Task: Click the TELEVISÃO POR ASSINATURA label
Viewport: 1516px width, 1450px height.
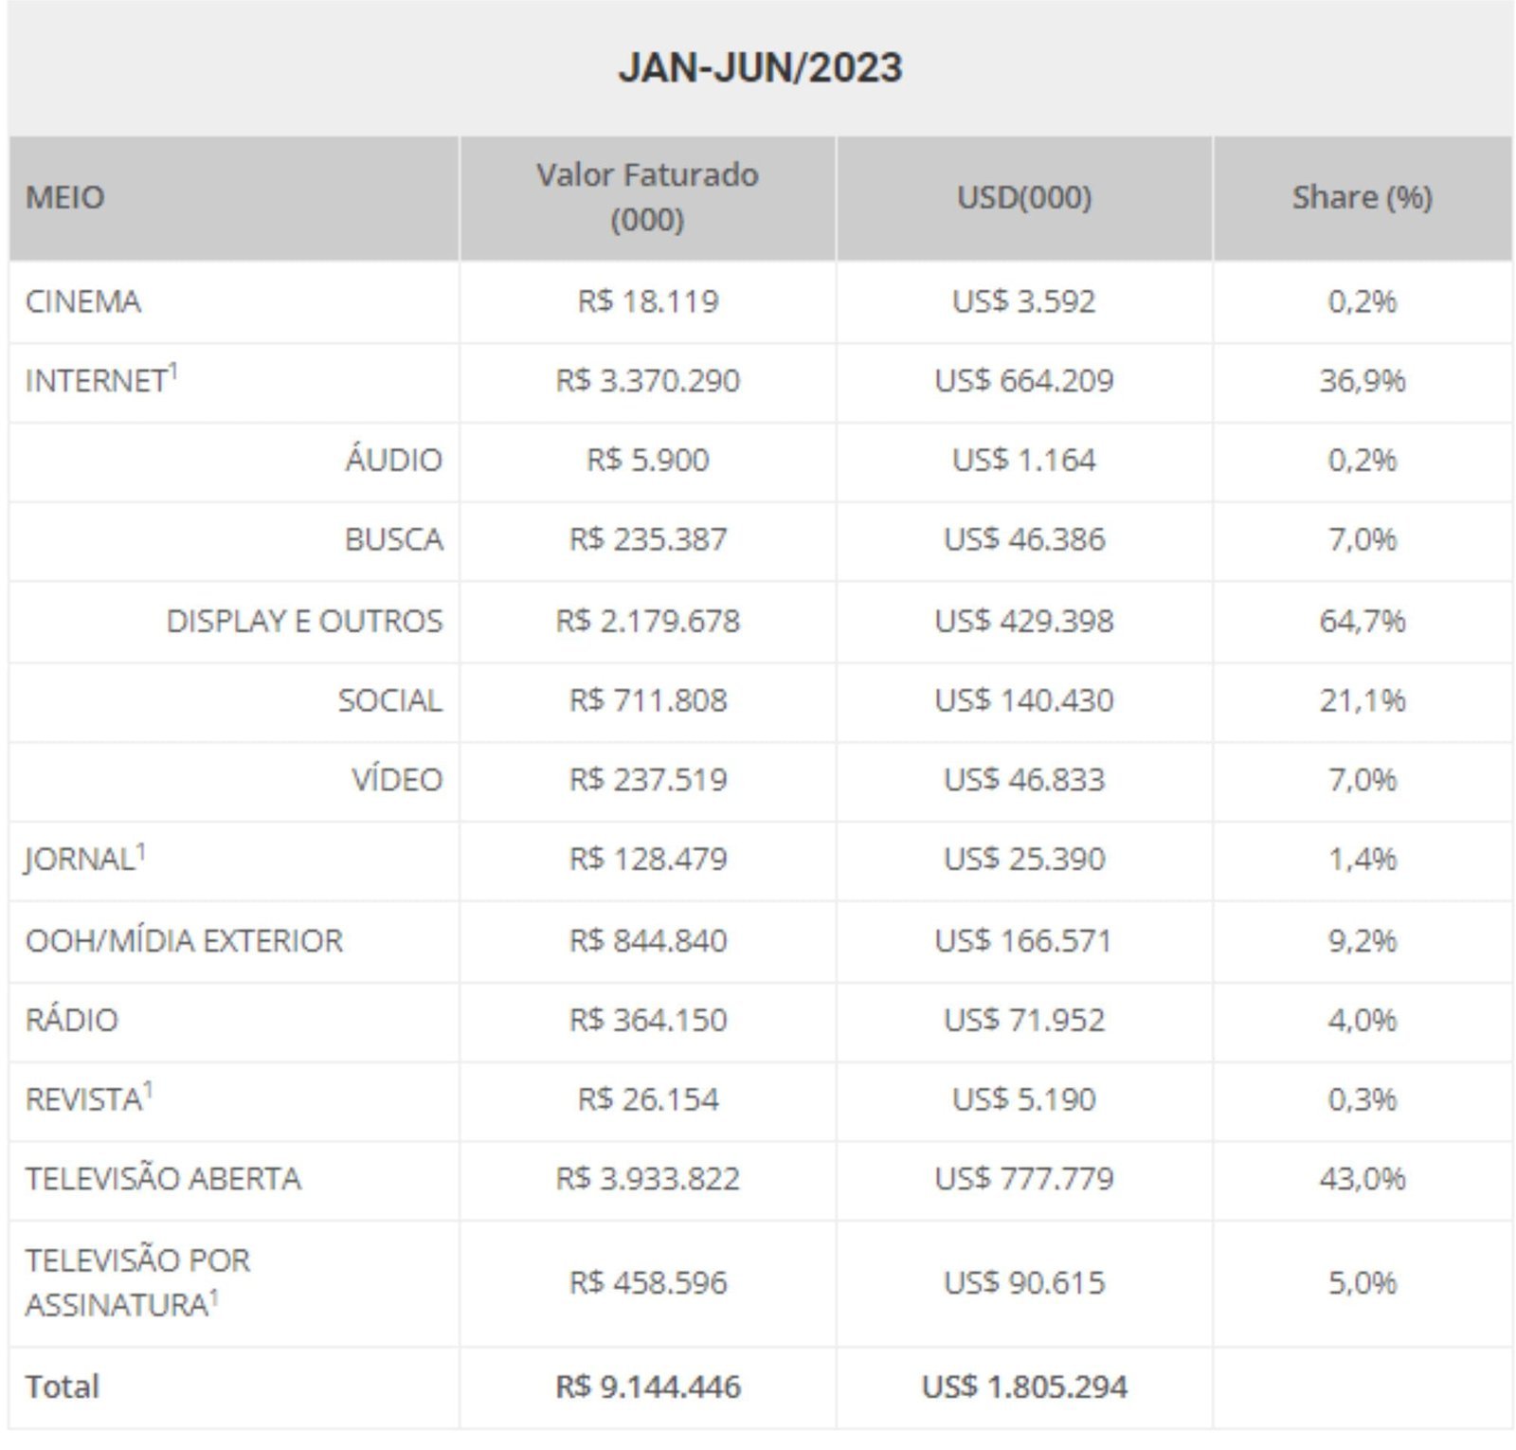Action: (x=137, y=1282)
